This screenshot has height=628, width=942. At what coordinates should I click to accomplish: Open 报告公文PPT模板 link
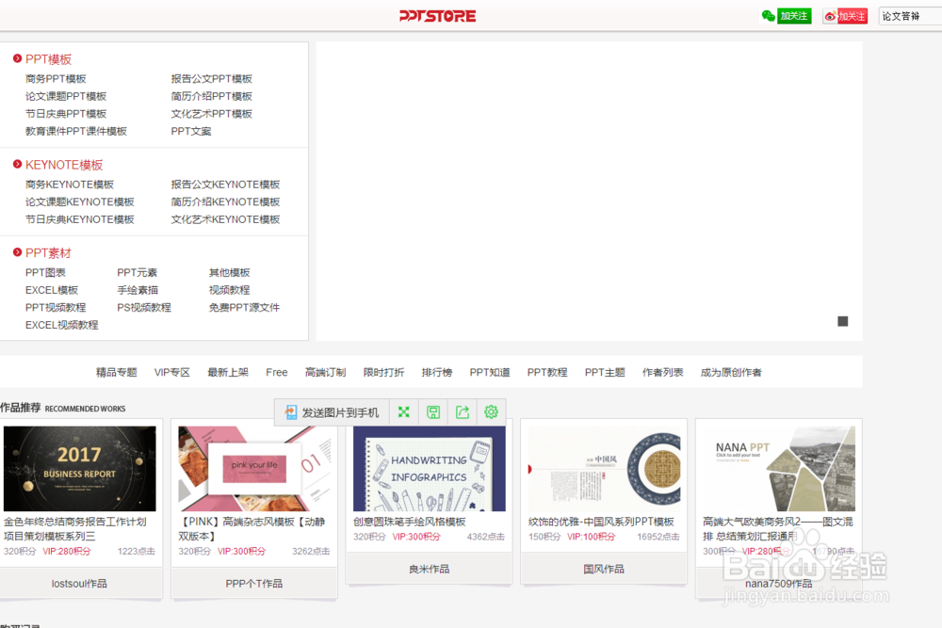coord(211,79)
